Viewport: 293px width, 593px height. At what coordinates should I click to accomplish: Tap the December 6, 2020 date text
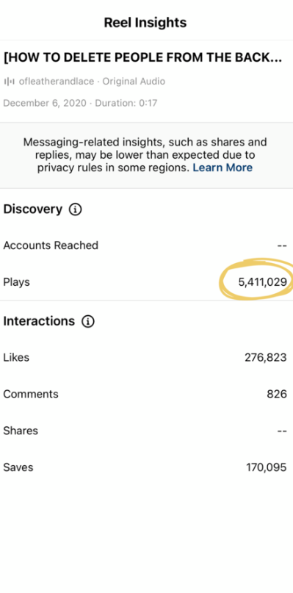point(45,103)
